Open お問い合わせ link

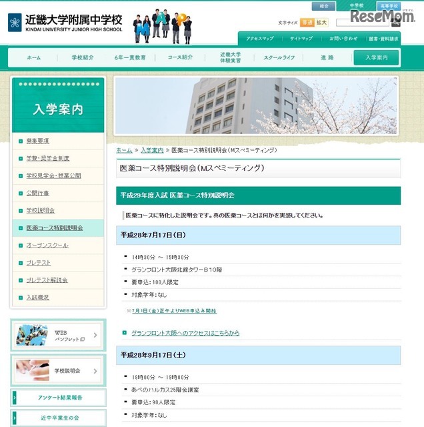point(343,39)
